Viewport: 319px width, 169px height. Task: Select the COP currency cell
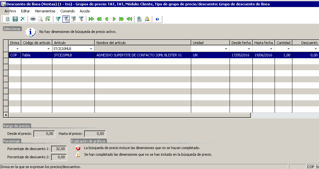coord(15,55)
